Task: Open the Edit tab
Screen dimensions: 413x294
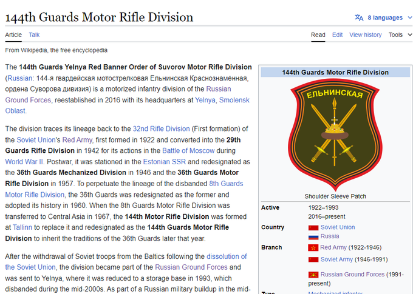Action: click(x=337, y=35)
